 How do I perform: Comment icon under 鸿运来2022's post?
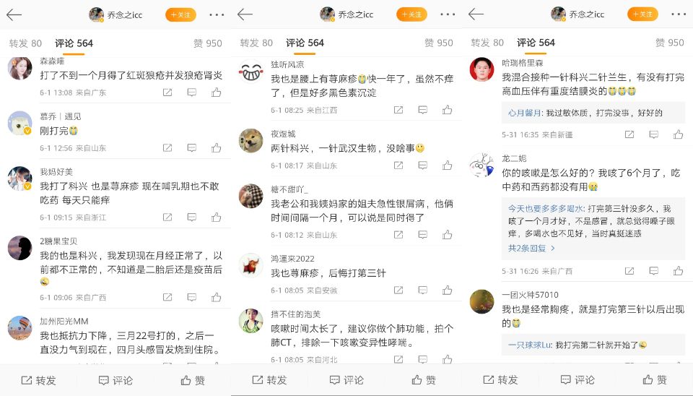[x=423, y=290]
